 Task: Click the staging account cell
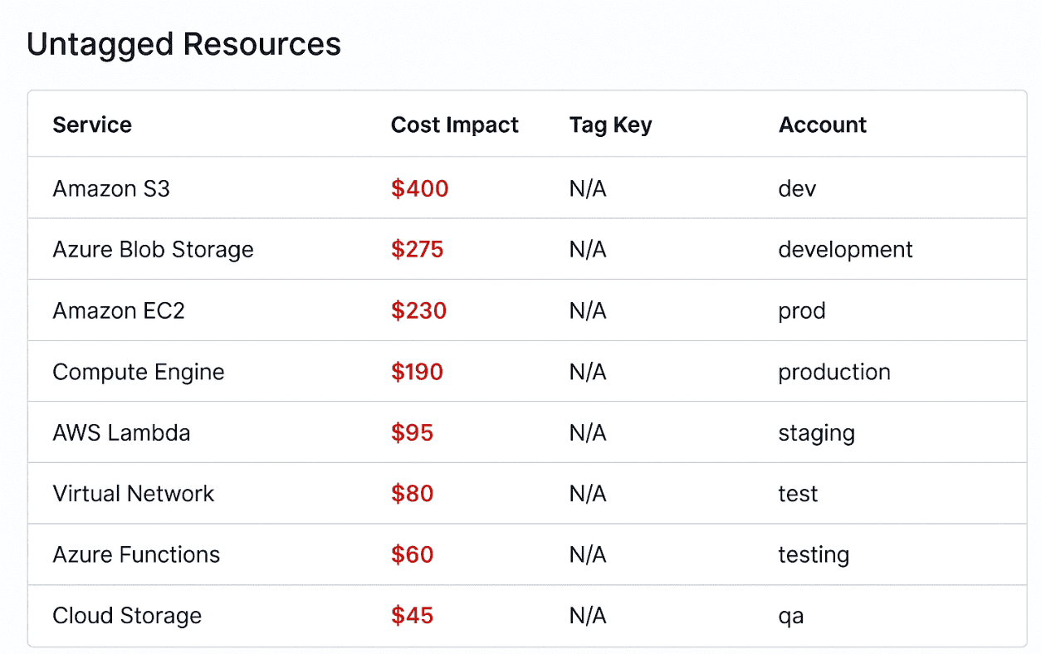pos(816,433)
